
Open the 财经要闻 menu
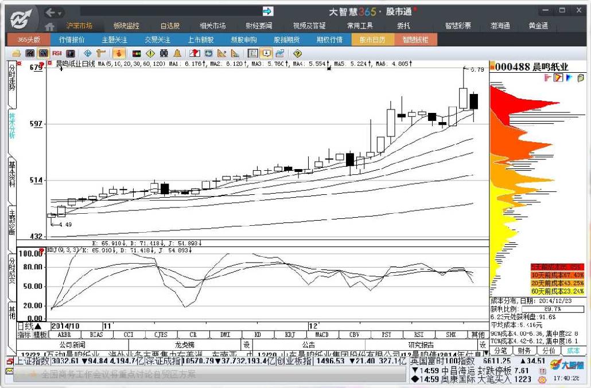(x=259, y=26)
